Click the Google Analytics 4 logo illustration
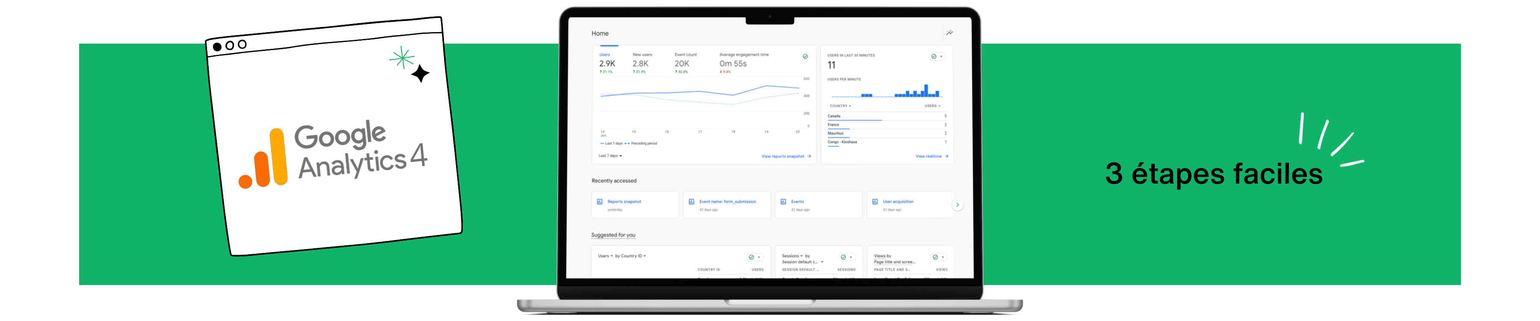Screen dimensions: 1540x321 (x=333, y=154)
